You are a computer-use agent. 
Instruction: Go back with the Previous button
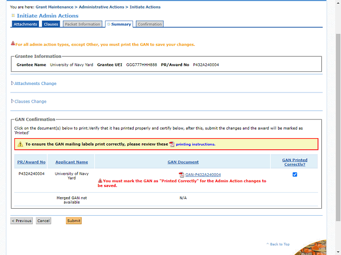[21, 221]
